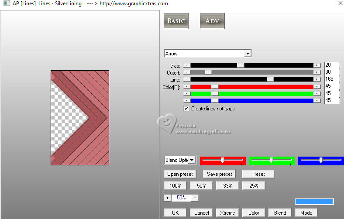Set preview zoom to 50% button
The width and height of the screenshot is (344, 219).
click(201, 186)
